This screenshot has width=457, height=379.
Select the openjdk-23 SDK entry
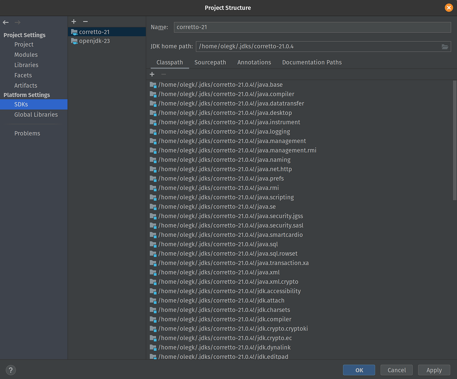coord(107,41)
